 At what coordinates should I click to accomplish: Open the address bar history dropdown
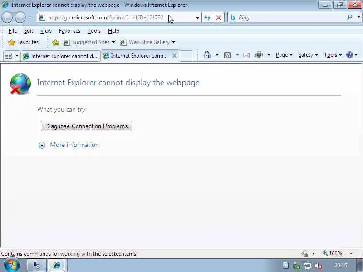click(197, 18)
